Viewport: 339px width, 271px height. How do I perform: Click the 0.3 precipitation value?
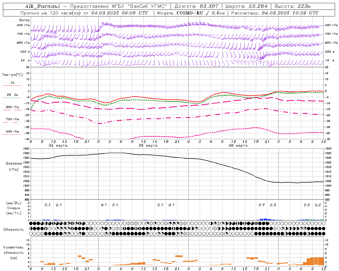(x=273, y=205)
